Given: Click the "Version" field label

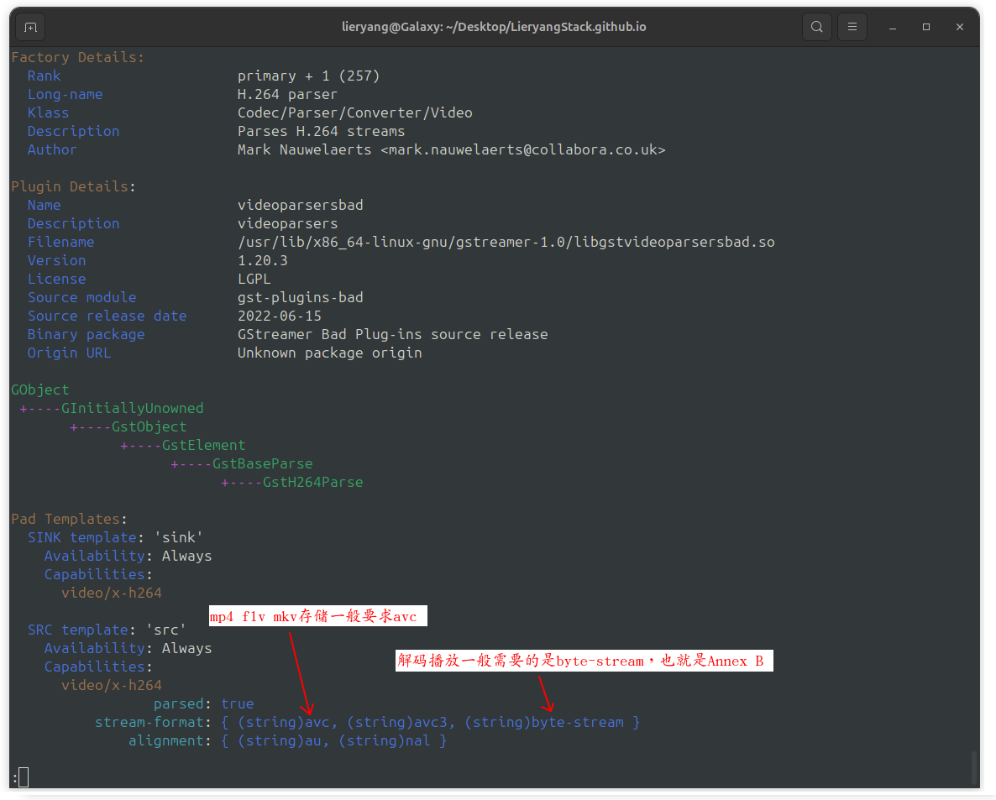Looking at the screenshot, I should (56, 259).
